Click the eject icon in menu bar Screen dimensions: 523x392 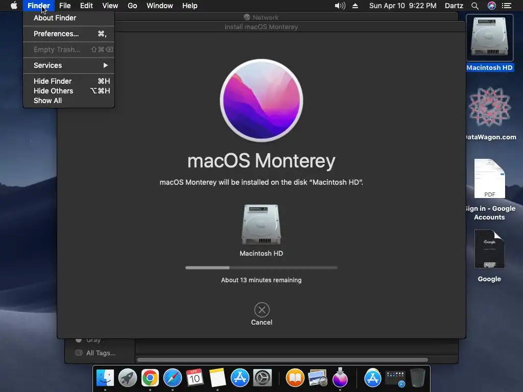click(355, 6)
